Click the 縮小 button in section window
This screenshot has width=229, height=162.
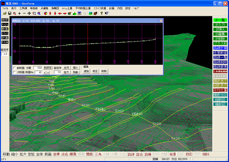(x=76, y=67)
